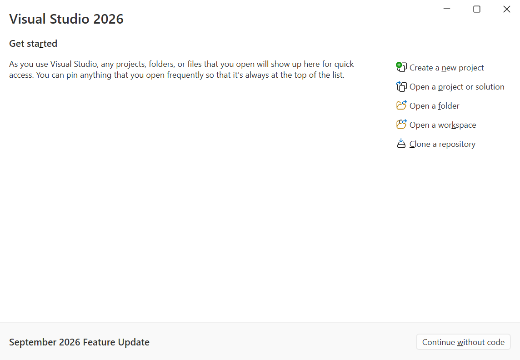Choose 'Open a project or solution' text
This screenshot has height=360, width=520.
pyautogui.click(x=457, y=87)
